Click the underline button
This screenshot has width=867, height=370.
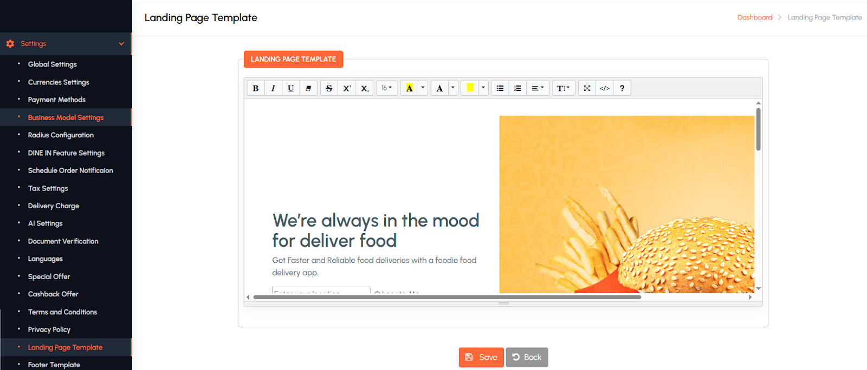point(291,88)
